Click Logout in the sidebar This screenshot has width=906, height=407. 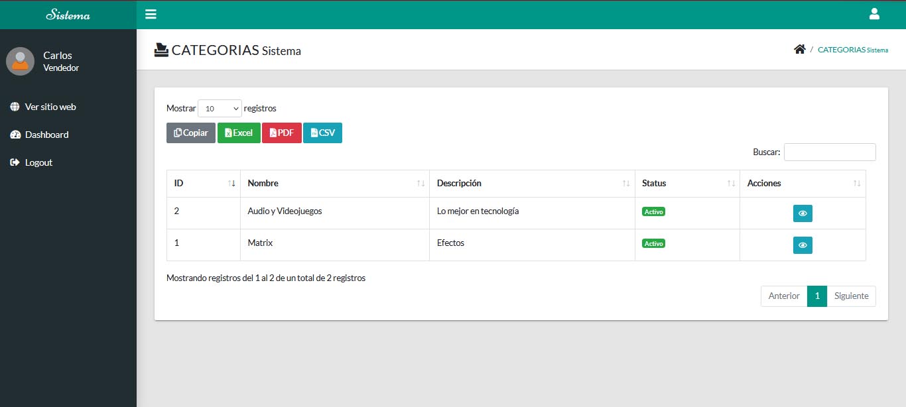point(38,162)
